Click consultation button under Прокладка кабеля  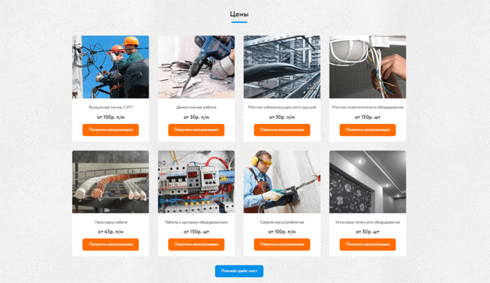tap(111, 244)
